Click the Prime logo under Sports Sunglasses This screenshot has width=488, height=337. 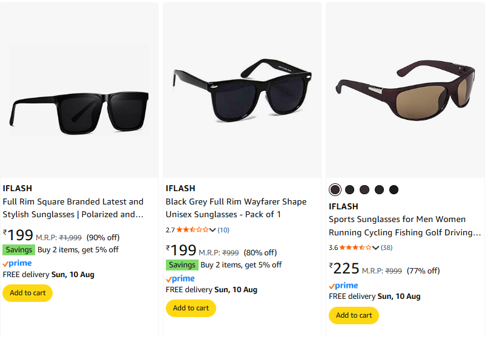[343, 286]
